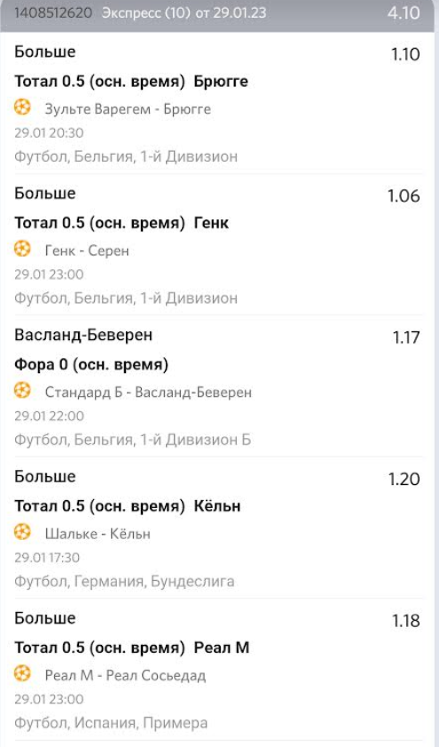Click football icon beside Генк - Серен

point(22,250)
